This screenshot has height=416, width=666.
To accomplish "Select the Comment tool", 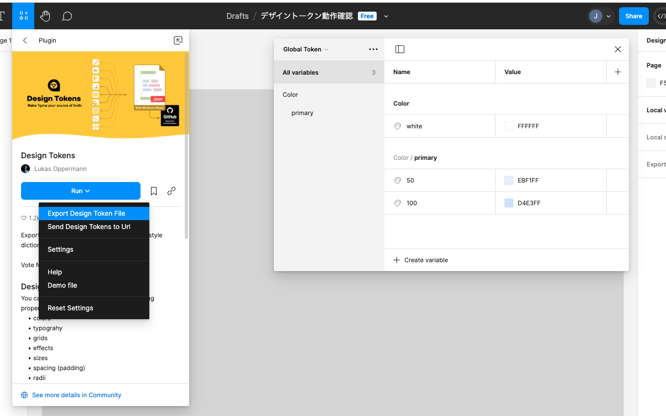I will point(66,15).
